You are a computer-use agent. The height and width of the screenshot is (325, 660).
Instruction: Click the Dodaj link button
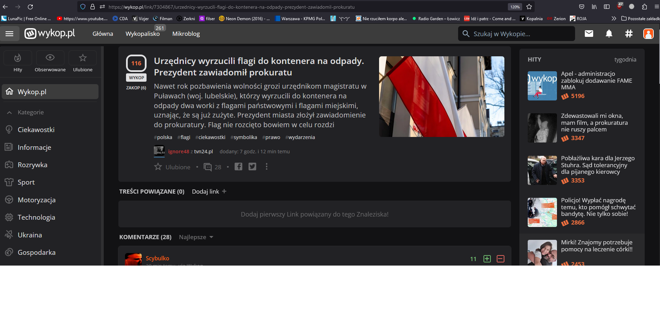(209, 192)
